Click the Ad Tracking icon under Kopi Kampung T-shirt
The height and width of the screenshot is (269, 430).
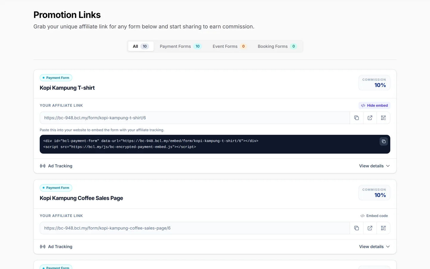pos(43,166)
